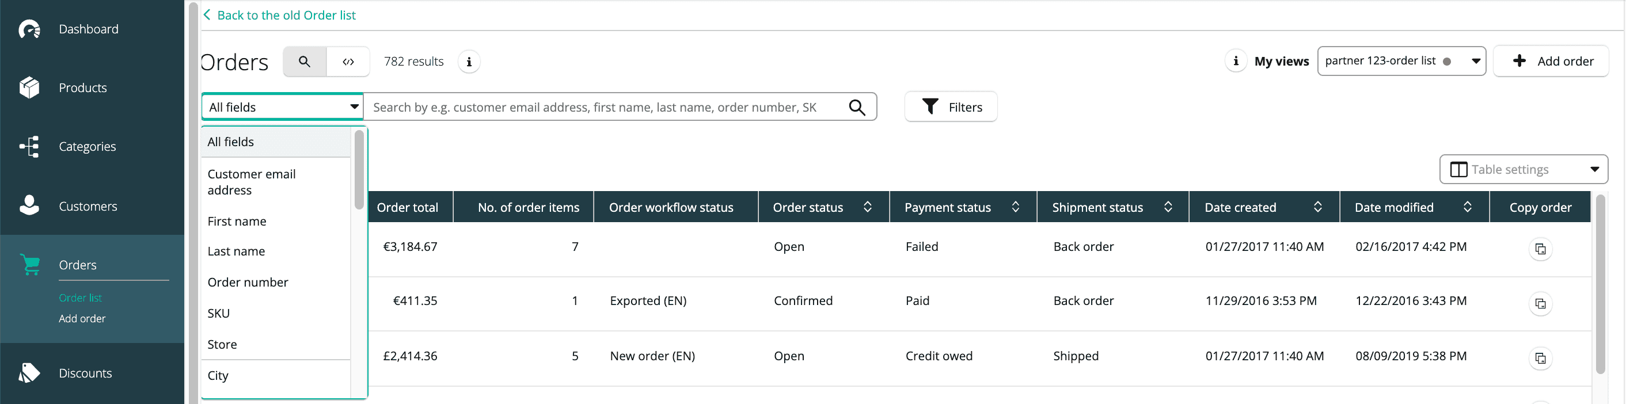Image resolution: width=1626 pixels, height=404 pixels.
Task: Sort by Order status column
Action: [867, 207]
